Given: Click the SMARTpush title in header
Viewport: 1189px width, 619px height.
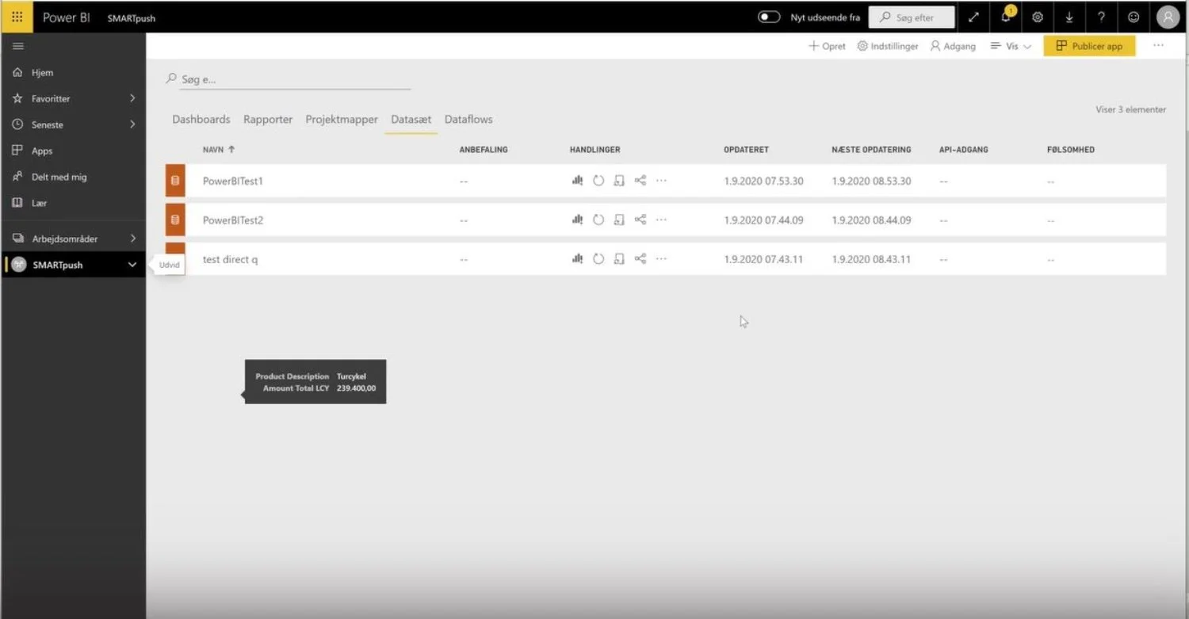Looking at the screenshot, I should 132,18.
